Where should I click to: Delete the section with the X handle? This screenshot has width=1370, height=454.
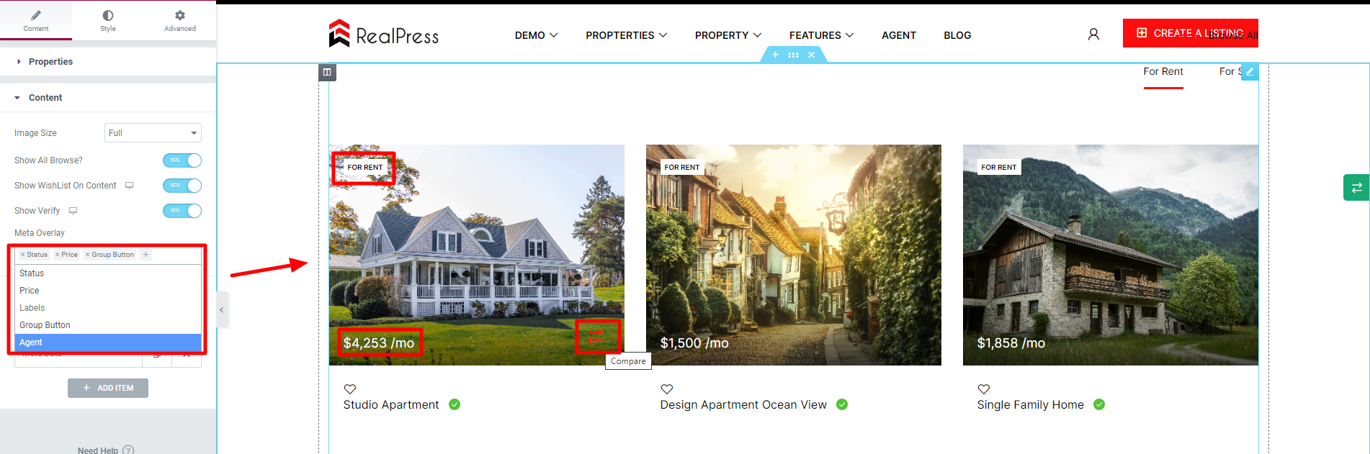pos(812,55)
